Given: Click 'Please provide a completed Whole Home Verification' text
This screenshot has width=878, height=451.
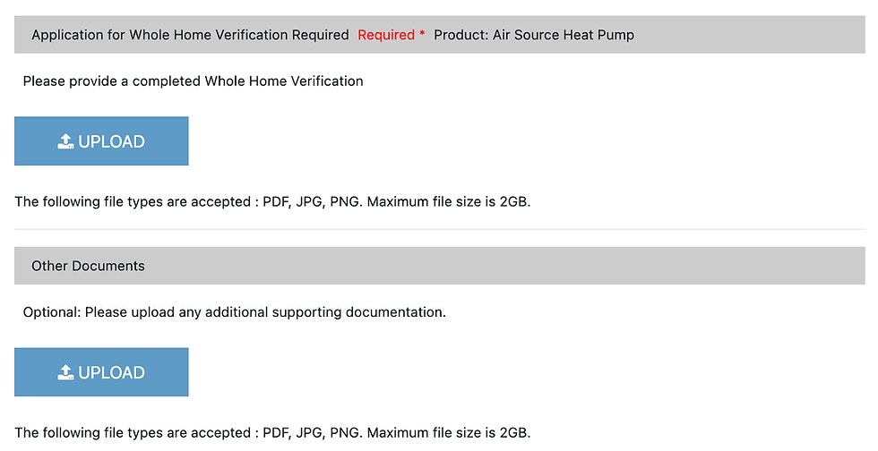Looking at the screenshot, I should tap(194, 81).
